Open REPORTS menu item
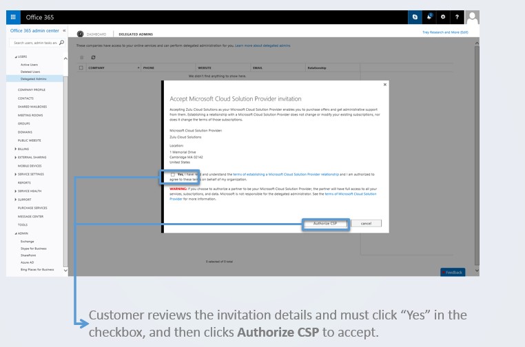Viewport: 525px width, 347px height. [24, 182]
